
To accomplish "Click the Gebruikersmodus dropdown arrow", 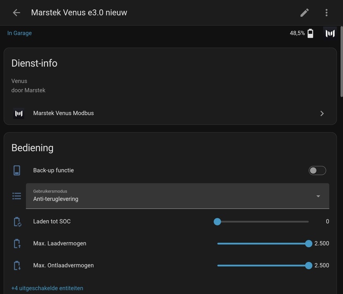I will [x=318, y=196].
